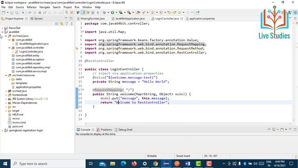Click the Coverage run icon in toolbar
This screenshot has height=168, width=298.
pos(121,13)
